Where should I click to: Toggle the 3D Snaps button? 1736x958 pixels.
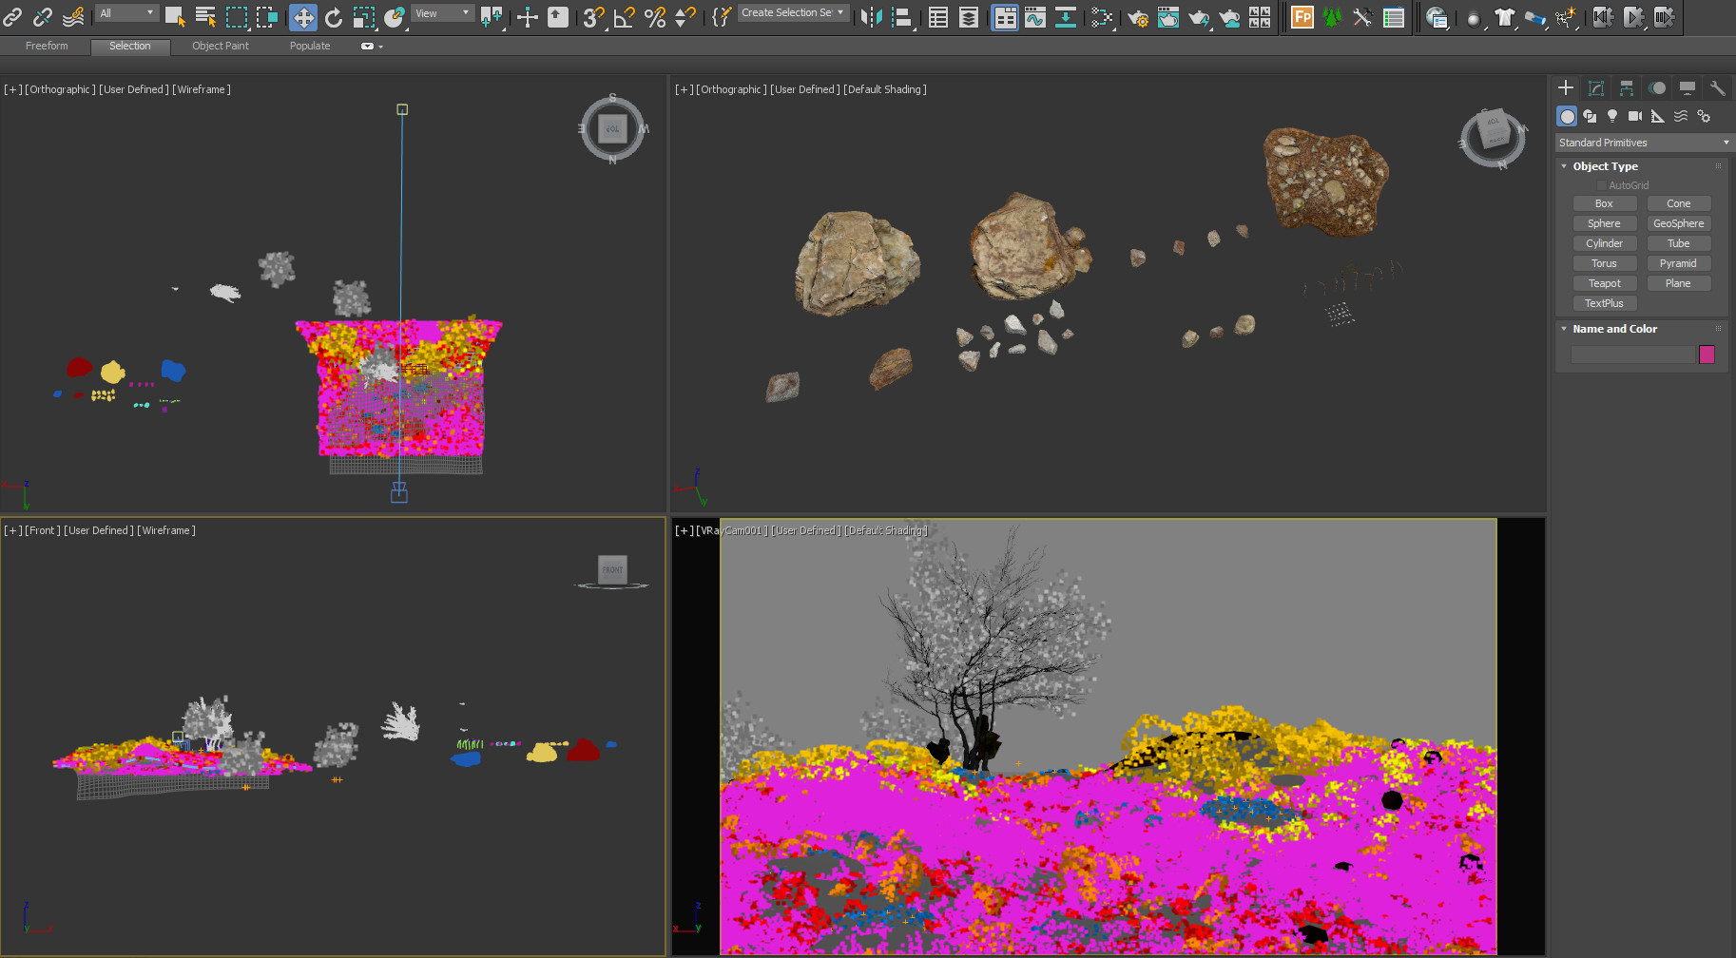(594, 16)
